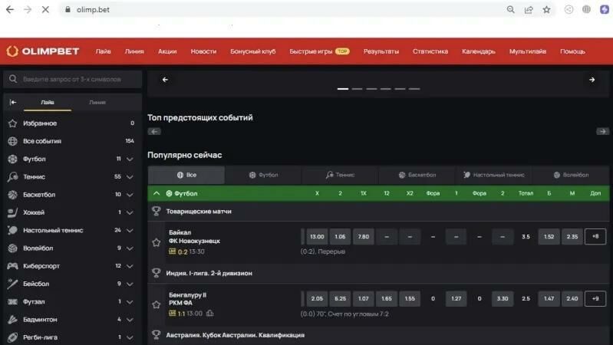Switch sidebar to Лайв tab
Viewport: 613px width, 345px height.
pyautogui.click(x=48, y=103)
